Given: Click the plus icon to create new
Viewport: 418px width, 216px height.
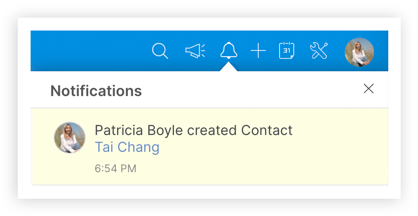Looking at the screenshot, I should 258,51.
